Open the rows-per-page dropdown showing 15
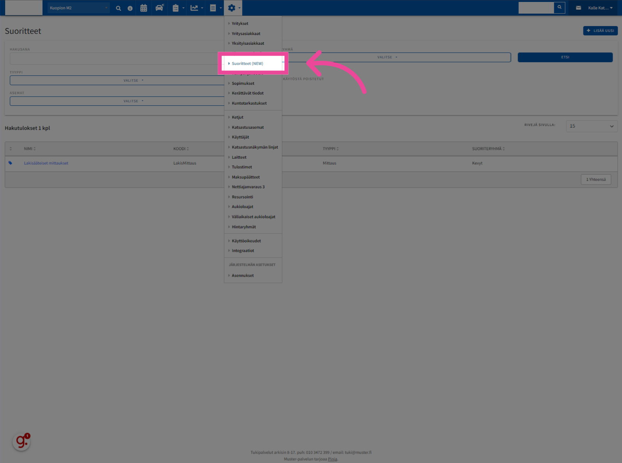Image resolution: width=622 pixels, height=463 pixels. coord(591,126)
